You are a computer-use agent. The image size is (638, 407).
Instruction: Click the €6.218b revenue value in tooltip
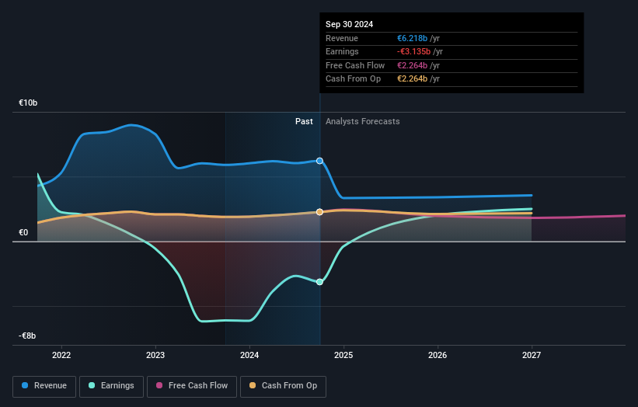click(x=412, y=38)
